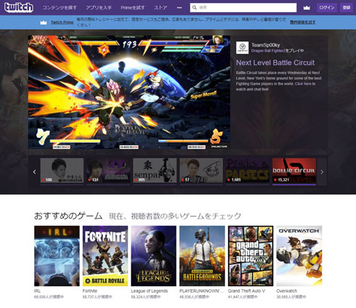Click the 無料体験を試す link
356x308 pixels.
pyautogui.click(x=302, y=23)
